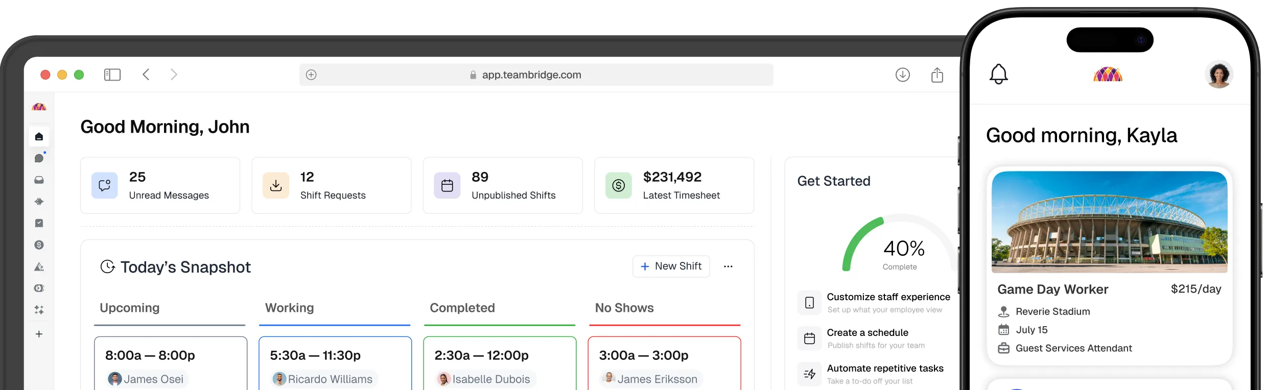Click the Unpublished Shifts calendar icon
This screenshot has width=1266, height=390.
pos(447,186)
